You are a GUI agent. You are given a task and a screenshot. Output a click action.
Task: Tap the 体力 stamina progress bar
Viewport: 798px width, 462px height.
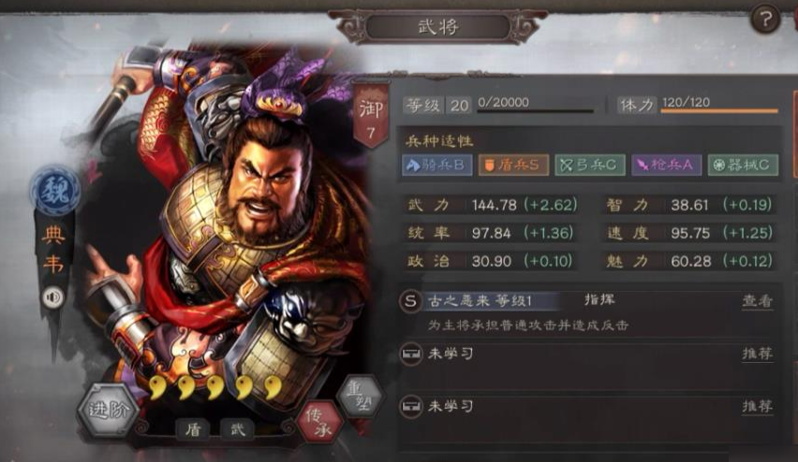point(719,110)
